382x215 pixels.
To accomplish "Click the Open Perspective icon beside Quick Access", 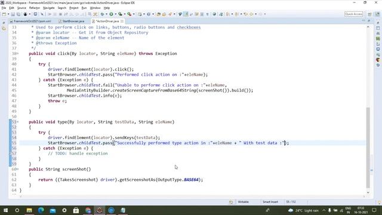I will (369, 14).
